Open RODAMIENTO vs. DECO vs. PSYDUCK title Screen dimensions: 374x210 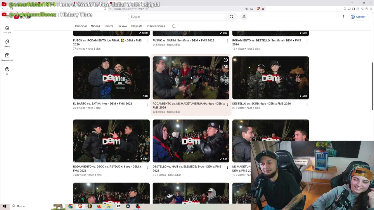coord(107,169)
